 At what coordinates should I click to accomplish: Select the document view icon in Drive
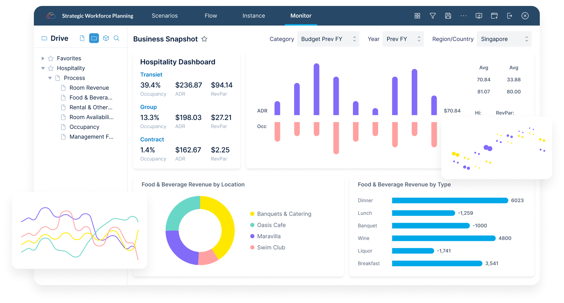point(82,38)
